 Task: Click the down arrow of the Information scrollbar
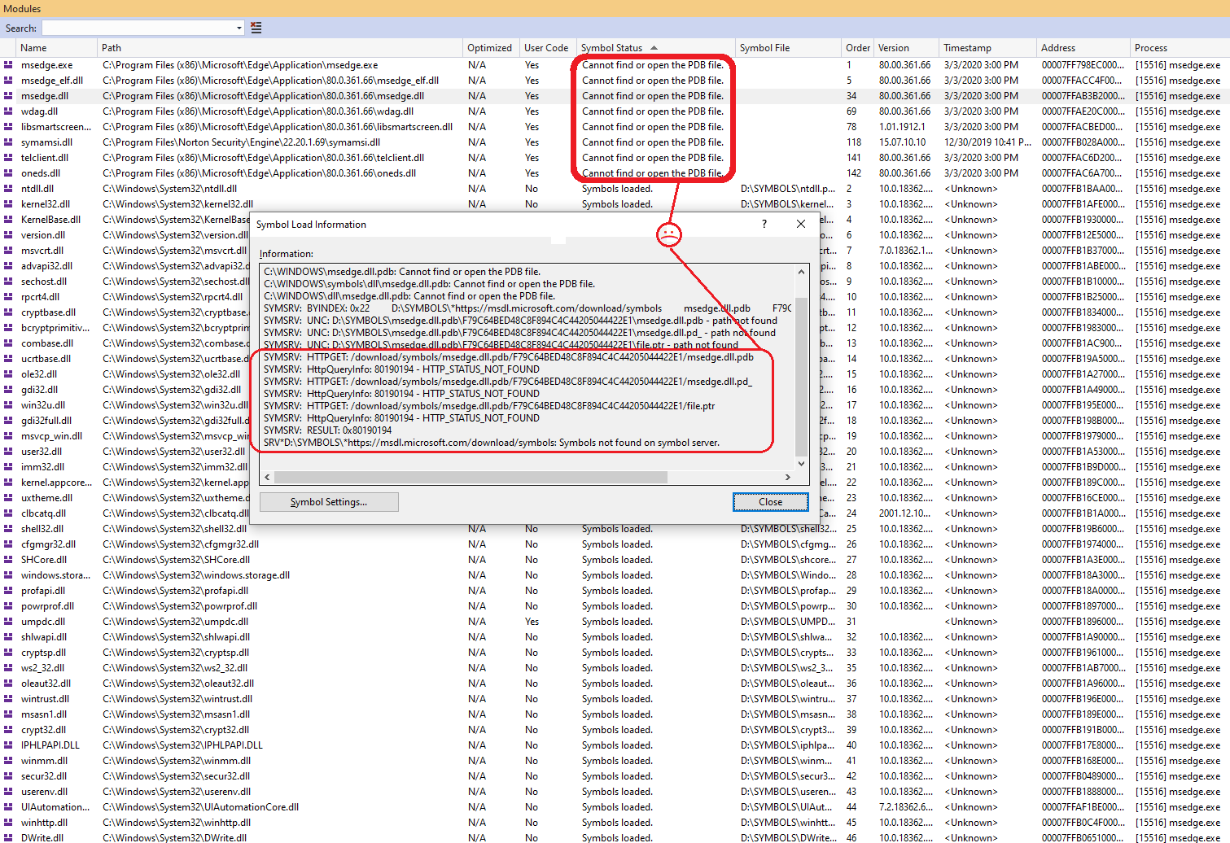(800, 462)
